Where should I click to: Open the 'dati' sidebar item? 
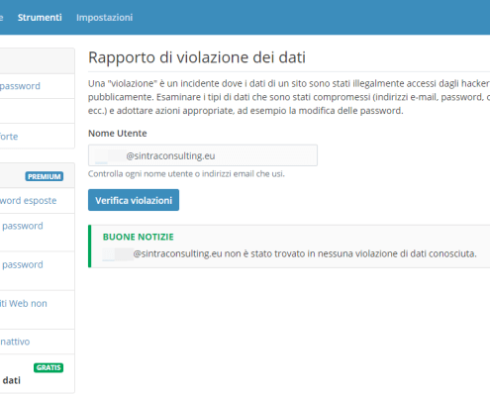click(12, 380)
